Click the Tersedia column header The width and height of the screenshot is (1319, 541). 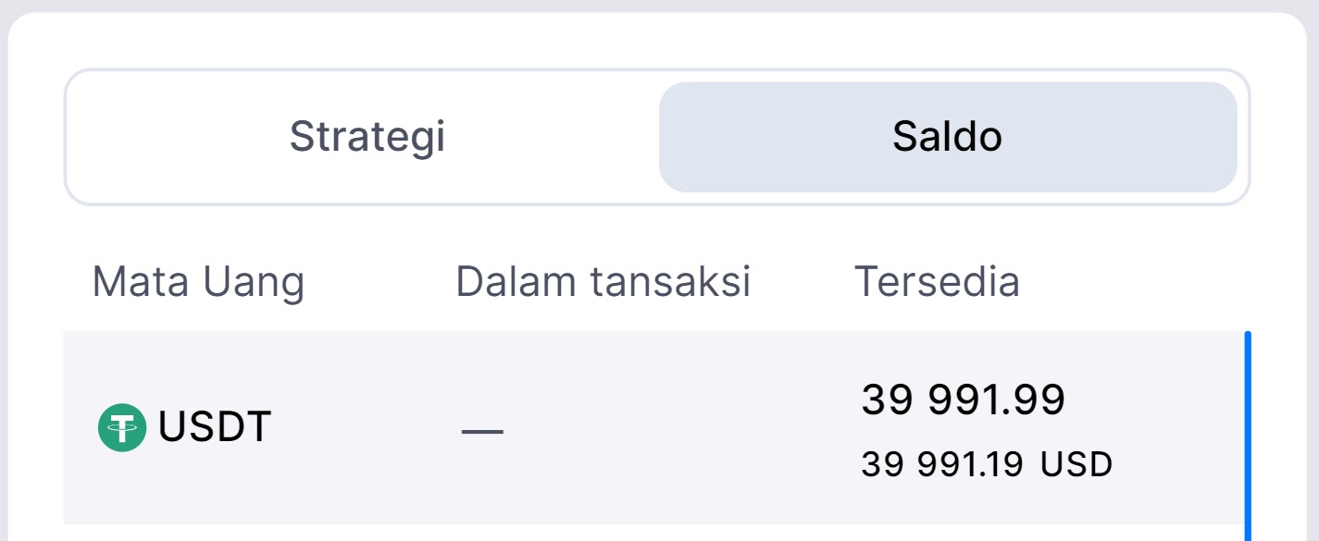coord(936,281)
